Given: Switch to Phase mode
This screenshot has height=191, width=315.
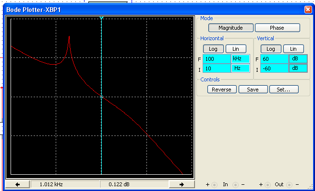Looking at the screenshot, I should click(277, 28).
